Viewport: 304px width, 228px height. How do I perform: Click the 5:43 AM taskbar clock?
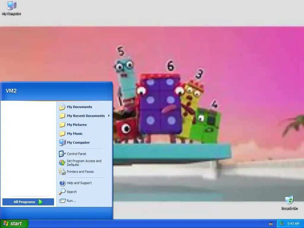point(293,224)
